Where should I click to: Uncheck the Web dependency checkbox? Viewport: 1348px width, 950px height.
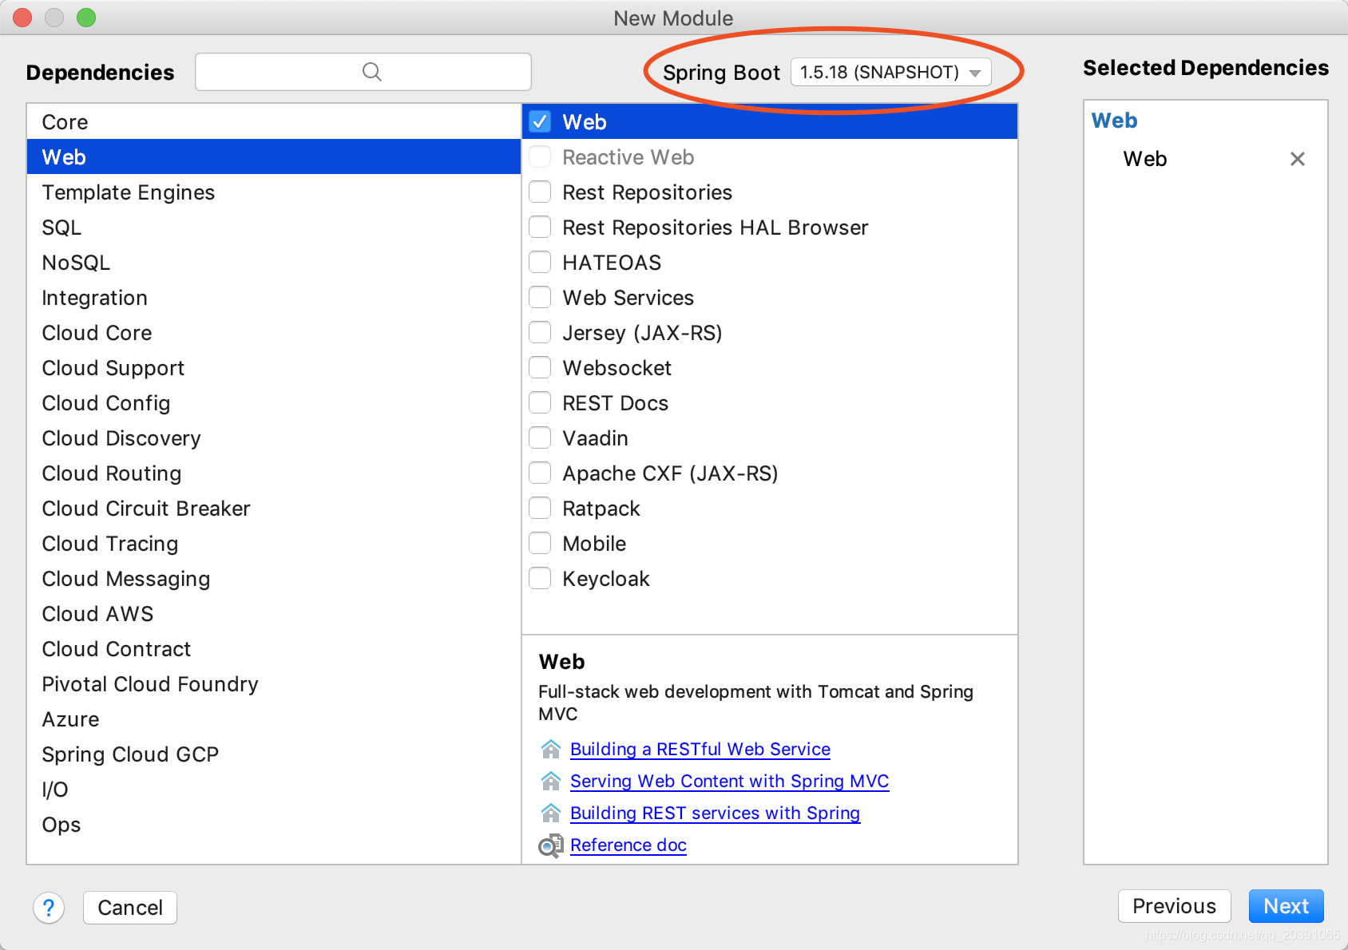(541, 122)
